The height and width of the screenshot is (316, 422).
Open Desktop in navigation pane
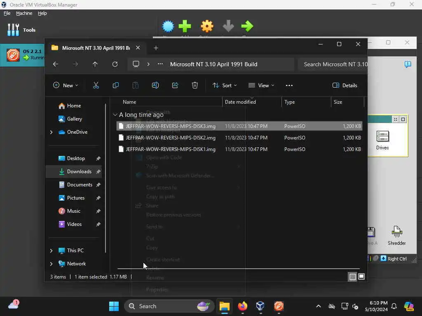pyautogui.click(x=73, y=158)
